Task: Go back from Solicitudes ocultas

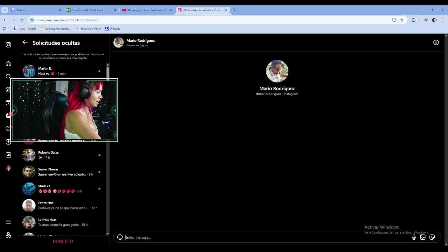Action: coord(25,42)
